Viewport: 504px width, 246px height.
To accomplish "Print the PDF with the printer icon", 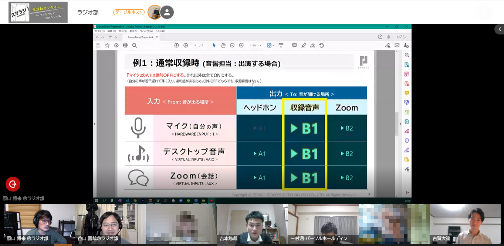I will pos(125,45).
